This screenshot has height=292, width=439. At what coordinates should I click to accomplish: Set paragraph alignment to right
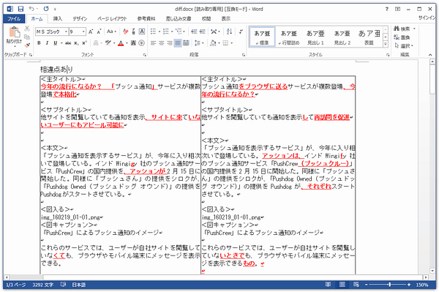(170, 43)
